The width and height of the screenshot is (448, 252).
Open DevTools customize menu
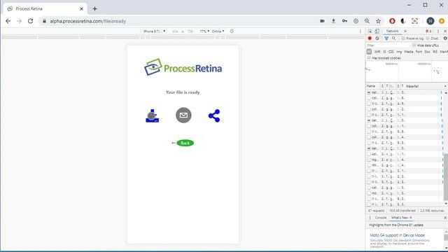[x=438, y=31]
